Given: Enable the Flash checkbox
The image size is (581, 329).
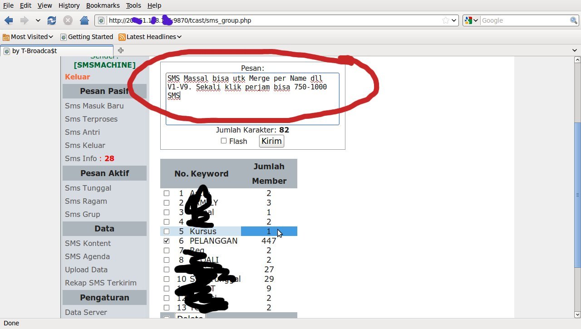Looking at the screenshot, I should point(224,141).
